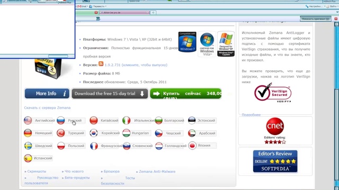Viewport: 339px width, 190px height.
Task: Select the Russian language flag
Action: [x=61, y=120]
